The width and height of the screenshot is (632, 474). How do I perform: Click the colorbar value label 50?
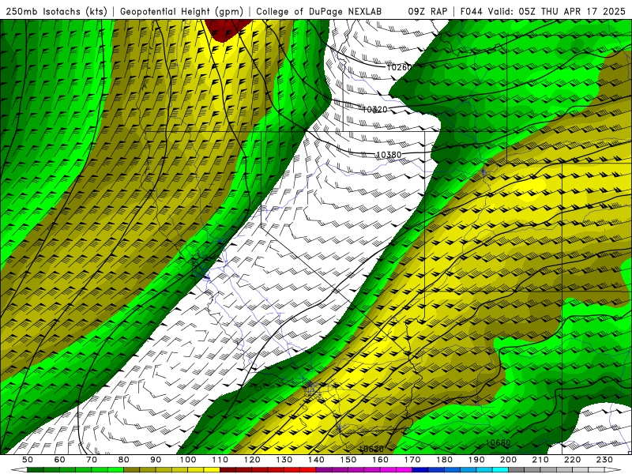point(28,460)
